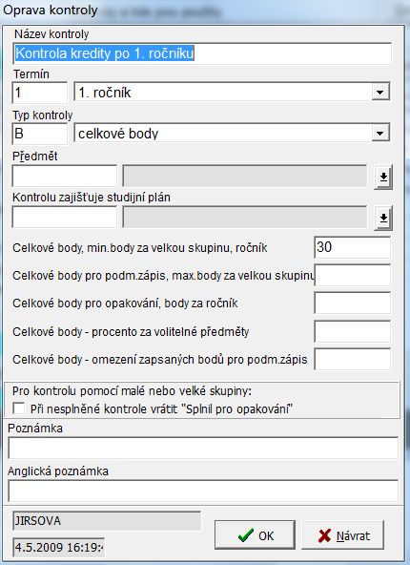Click the 'procento za volitelné předměty' field
This screenshot has height=565, width=410.
point(352,331)
